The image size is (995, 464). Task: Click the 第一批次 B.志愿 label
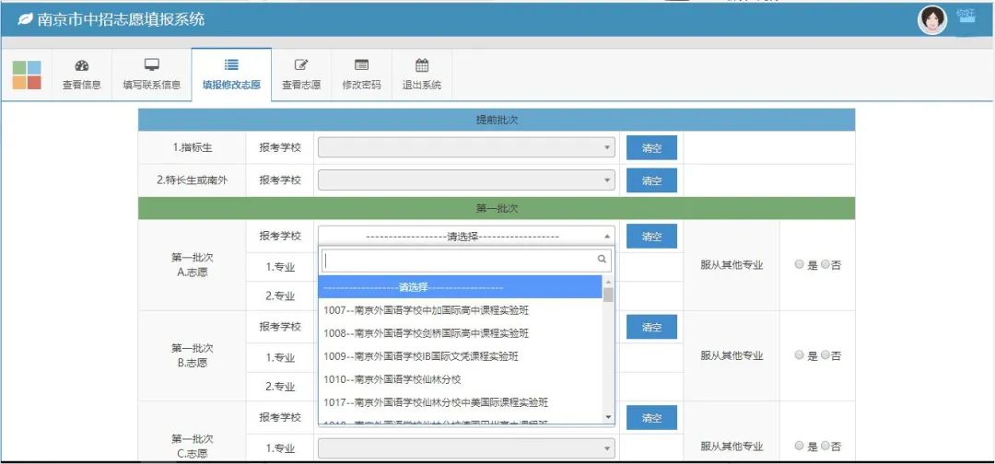pos(193,355)
